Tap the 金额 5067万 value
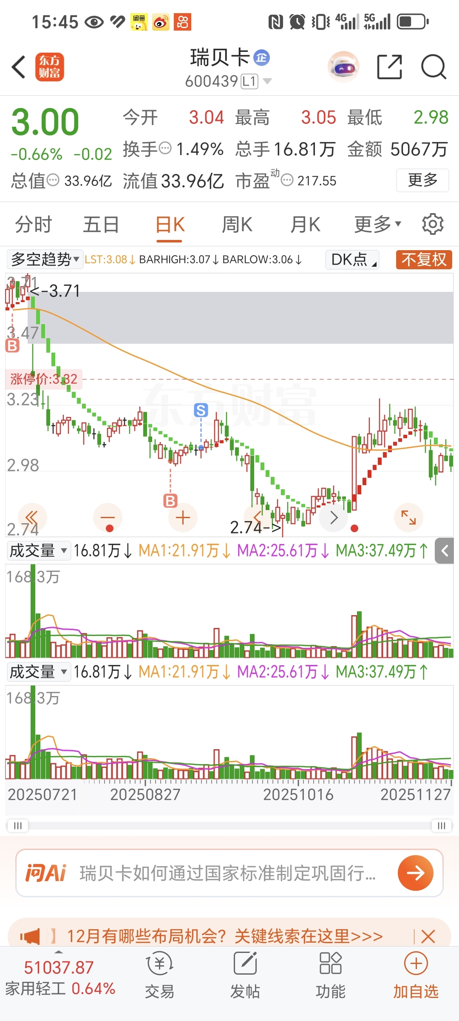The height and width of the screenshot is (1021, 459). (398, 149)
